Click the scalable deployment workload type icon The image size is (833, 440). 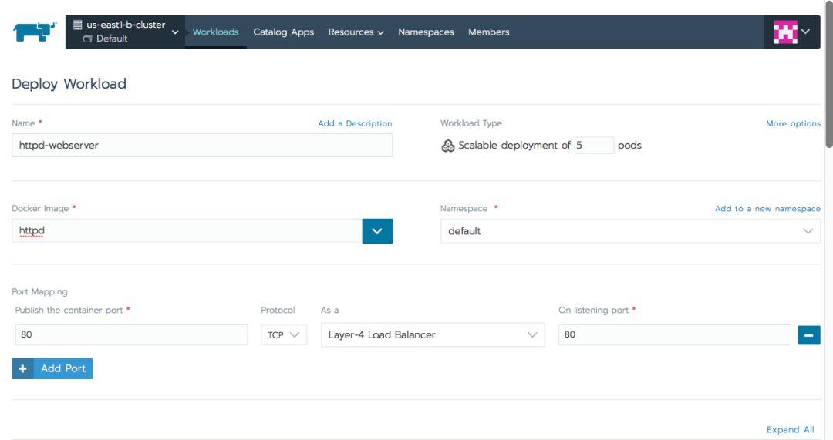click(448, 146)
